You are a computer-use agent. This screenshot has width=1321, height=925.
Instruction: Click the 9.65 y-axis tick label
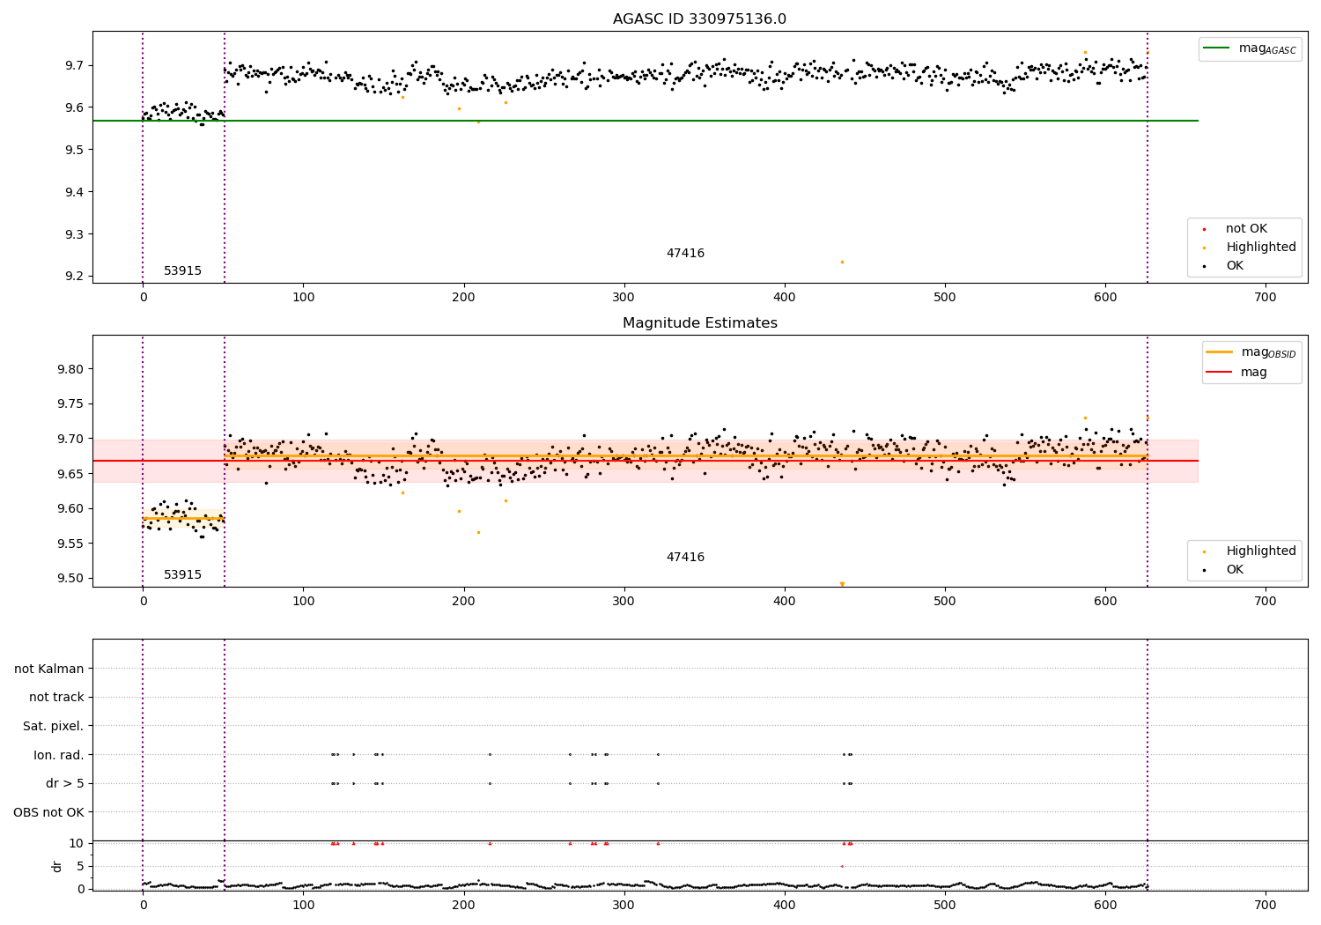click(72, 475)
